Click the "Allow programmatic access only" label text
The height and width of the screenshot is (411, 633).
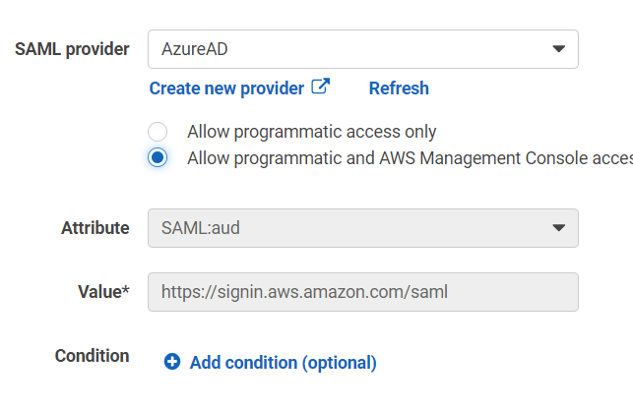click(311, 132)
